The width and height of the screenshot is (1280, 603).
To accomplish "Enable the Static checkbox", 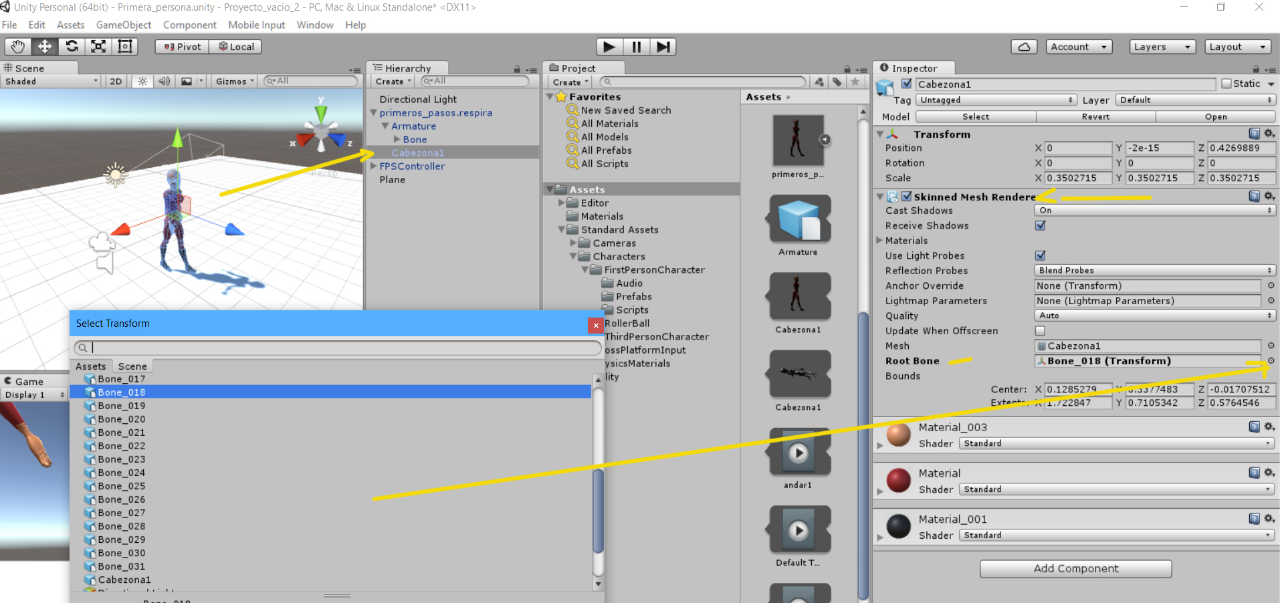I will (x=1226, y=84).
